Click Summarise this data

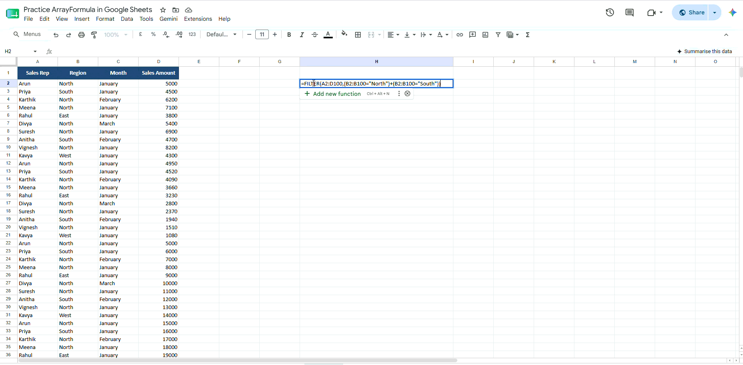705,51
